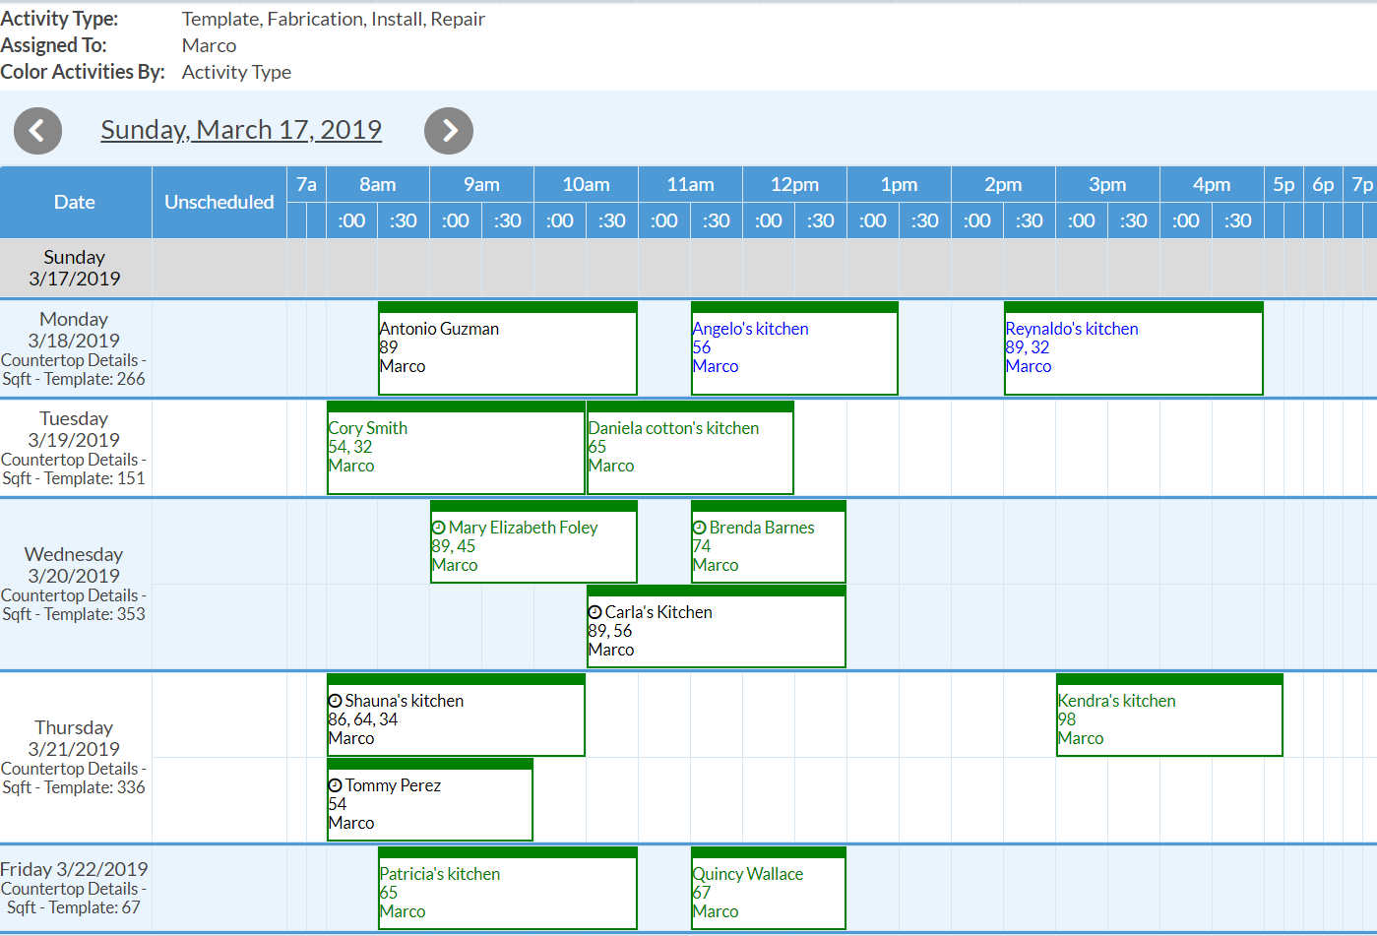Click the clock icon on Brenda Barnes

697,528
